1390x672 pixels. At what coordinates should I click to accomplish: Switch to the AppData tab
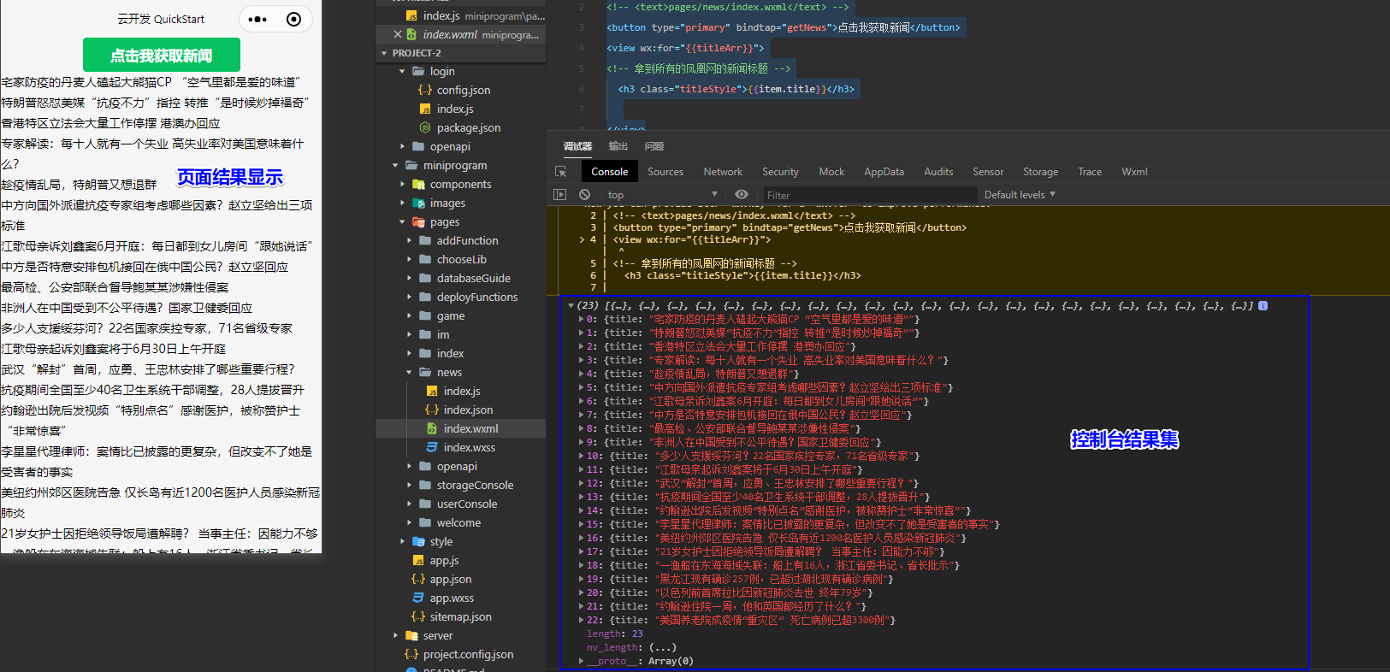pos(884,172)
